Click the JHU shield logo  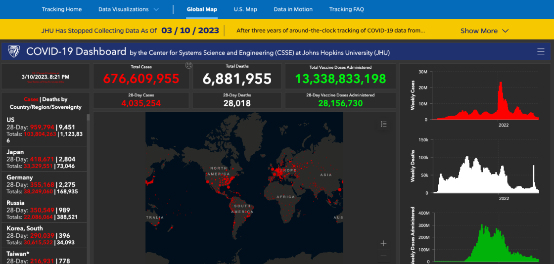coord(13,51)
